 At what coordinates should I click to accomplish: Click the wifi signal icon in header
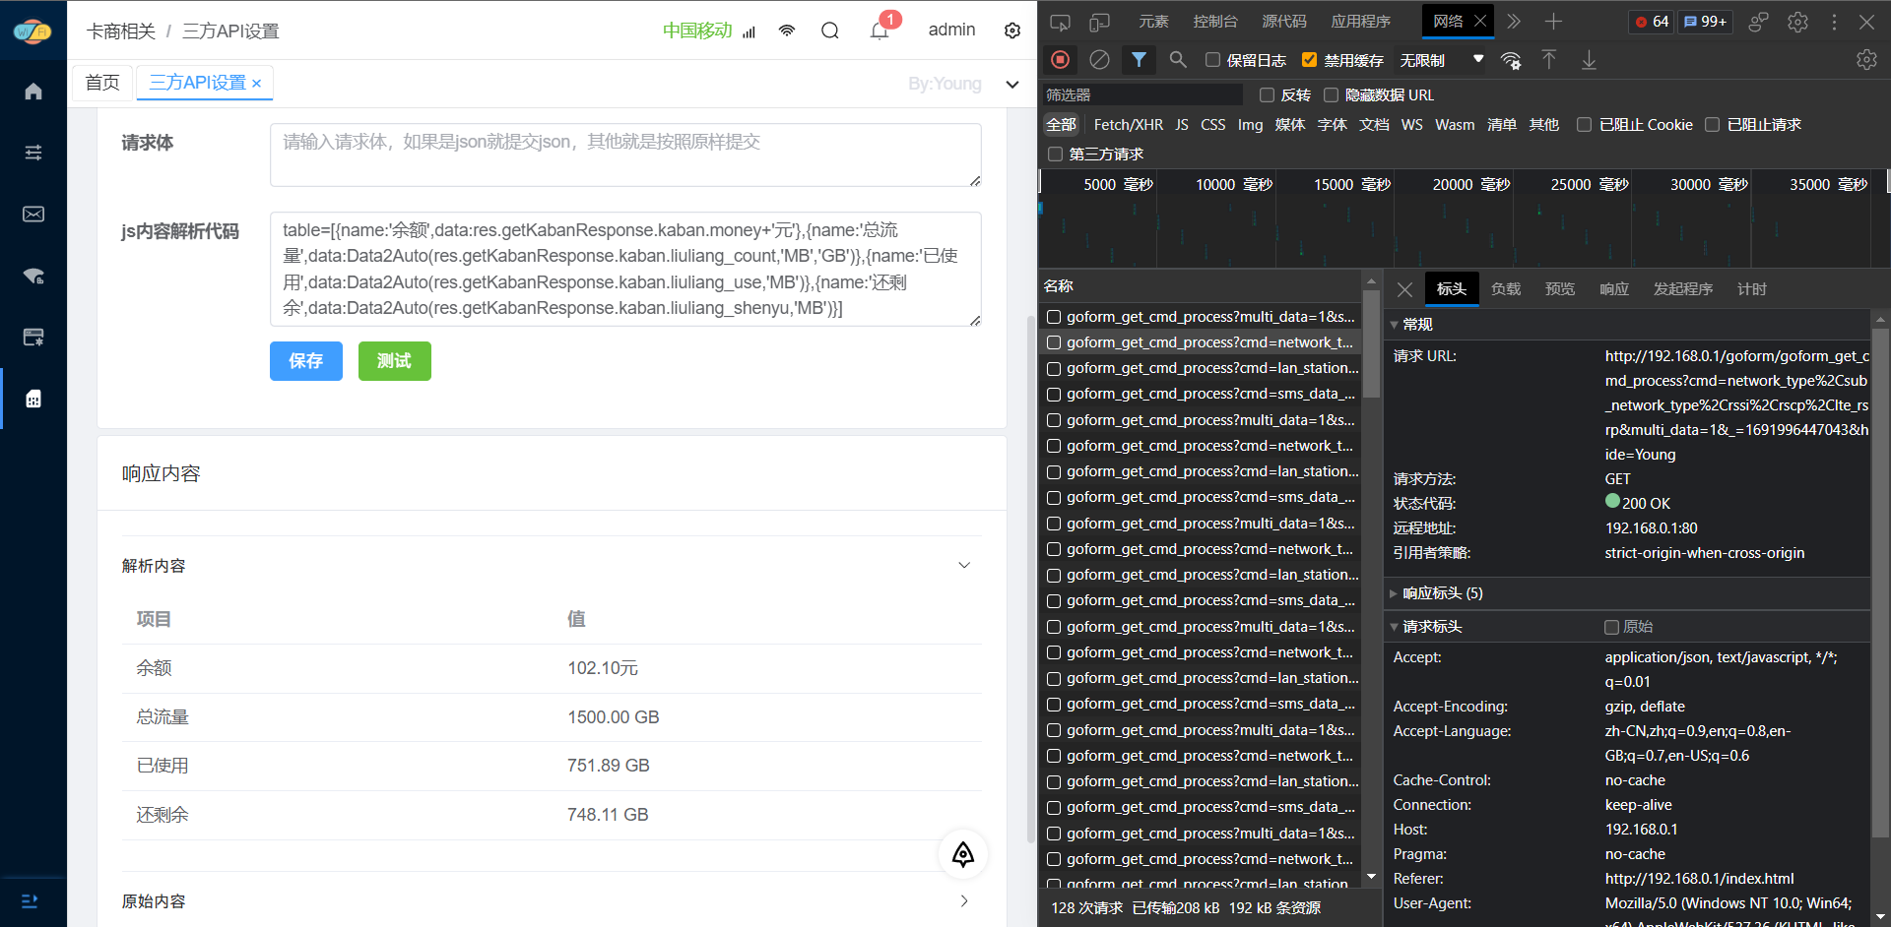click(x=787, y=31)
